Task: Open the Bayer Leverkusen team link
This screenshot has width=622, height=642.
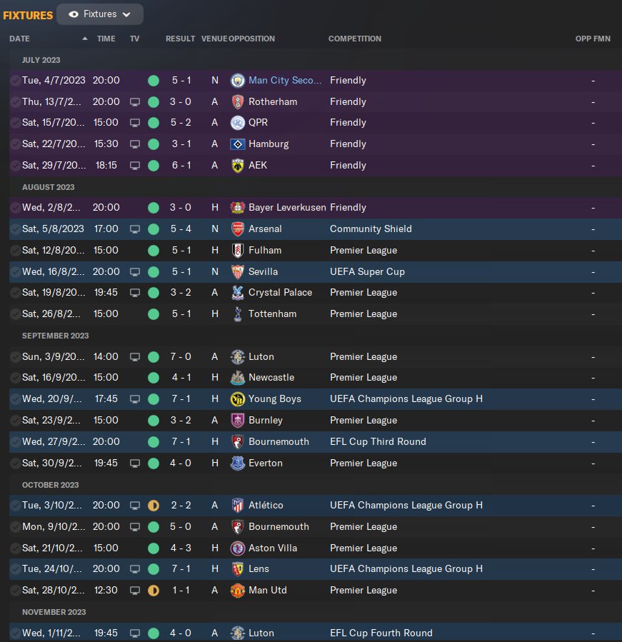Action: click(x=287, y=208)
